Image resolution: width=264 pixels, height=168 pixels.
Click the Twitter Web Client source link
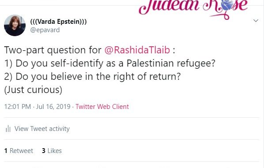102,107
